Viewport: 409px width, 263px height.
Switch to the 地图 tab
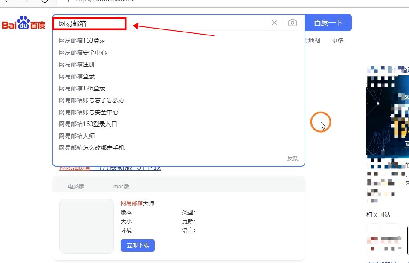314,41
